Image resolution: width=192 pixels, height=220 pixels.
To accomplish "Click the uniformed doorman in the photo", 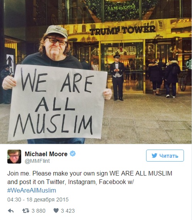I will click(x=117, y=77).
